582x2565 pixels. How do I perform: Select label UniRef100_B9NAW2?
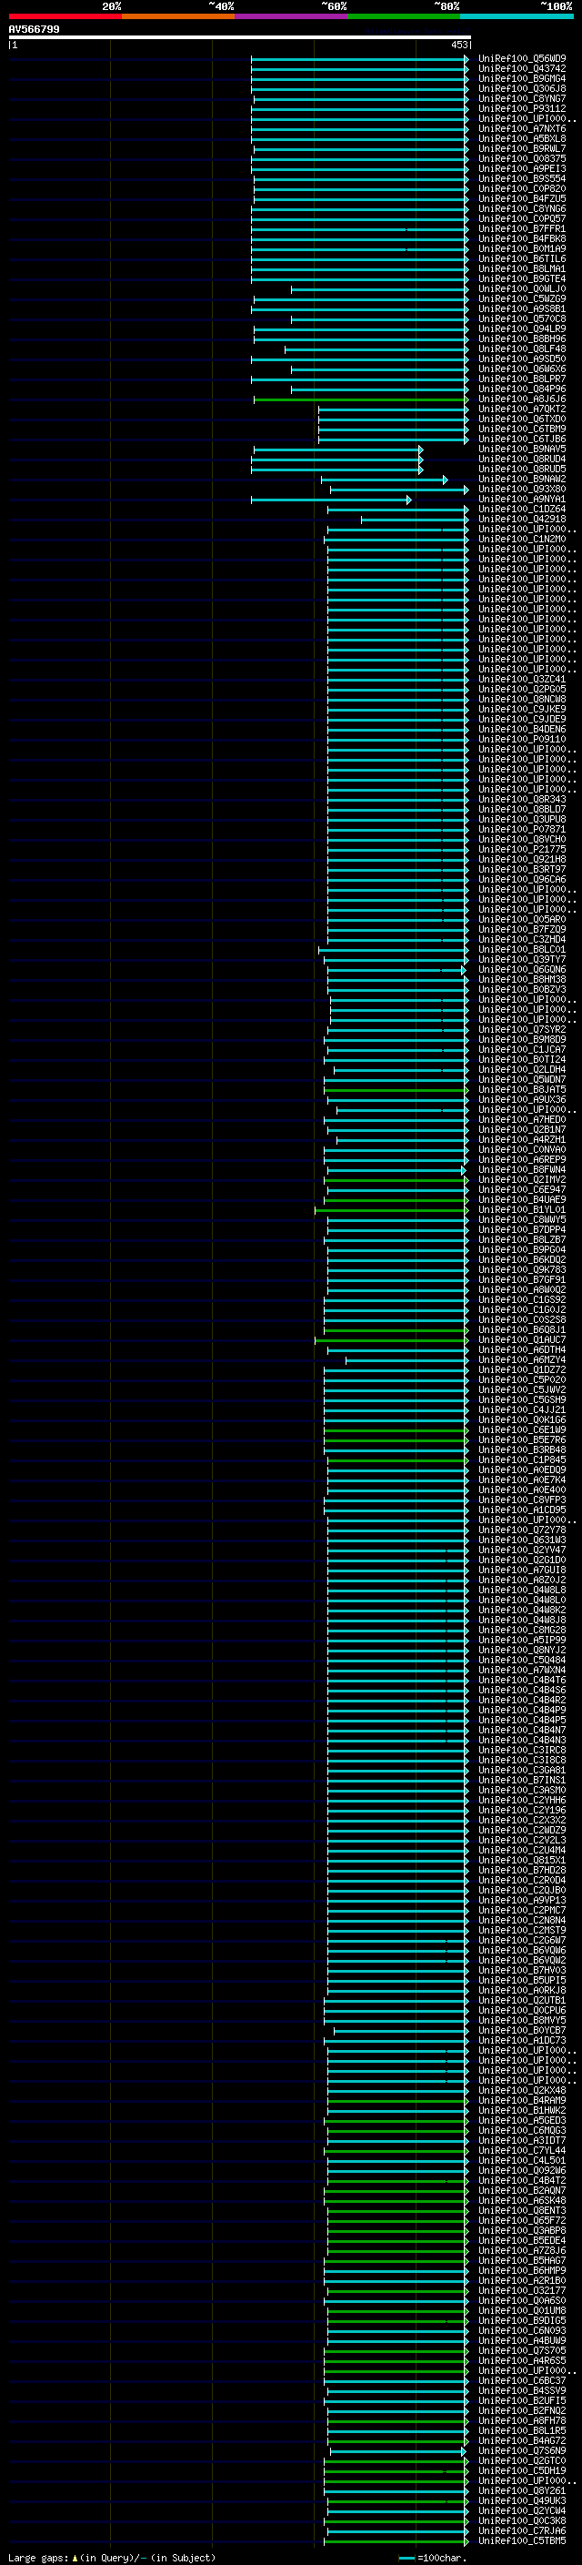coord(521,479)
